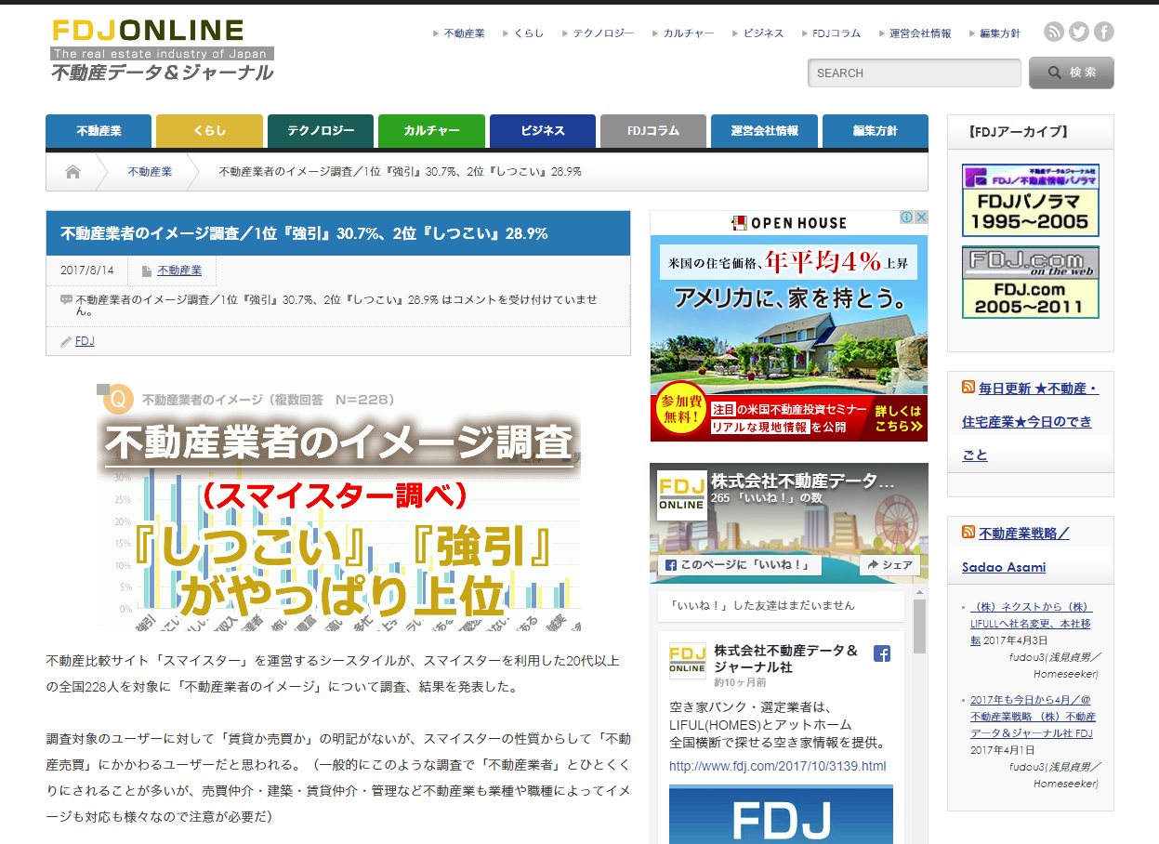Select テクノロジー in top header menu
This screenshot has height=844, width=1159.
tap(603, 33)
